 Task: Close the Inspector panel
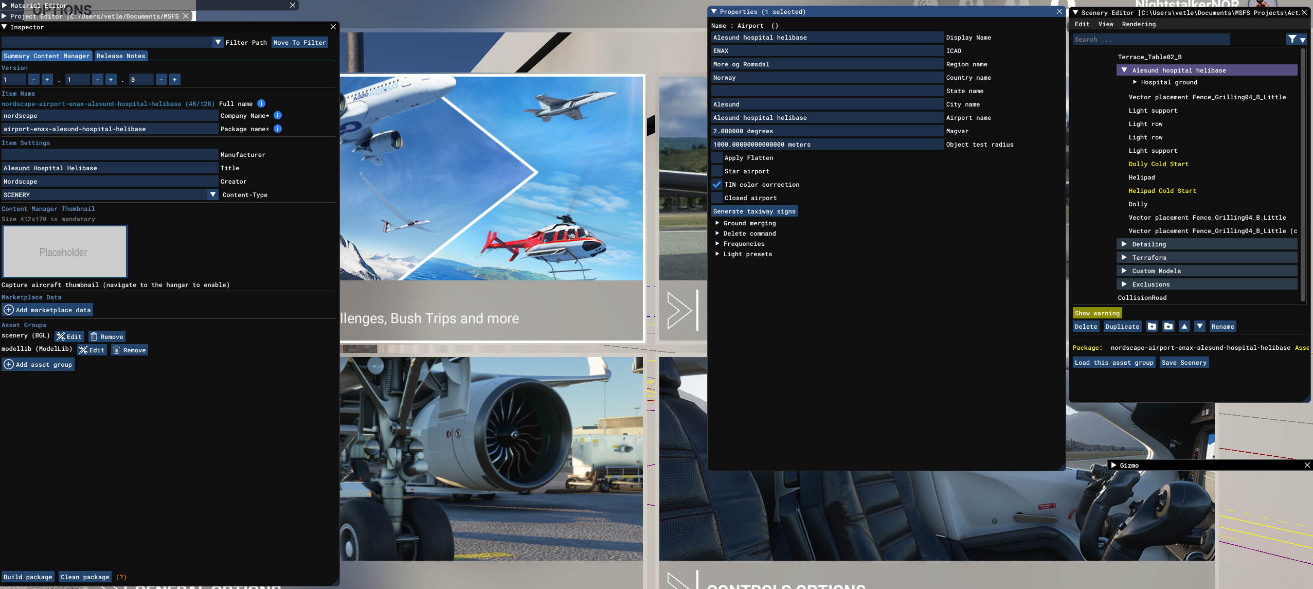tap(333, 27)
